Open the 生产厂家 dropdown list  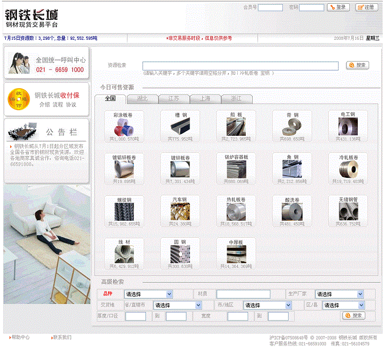(x=339, y=294)
